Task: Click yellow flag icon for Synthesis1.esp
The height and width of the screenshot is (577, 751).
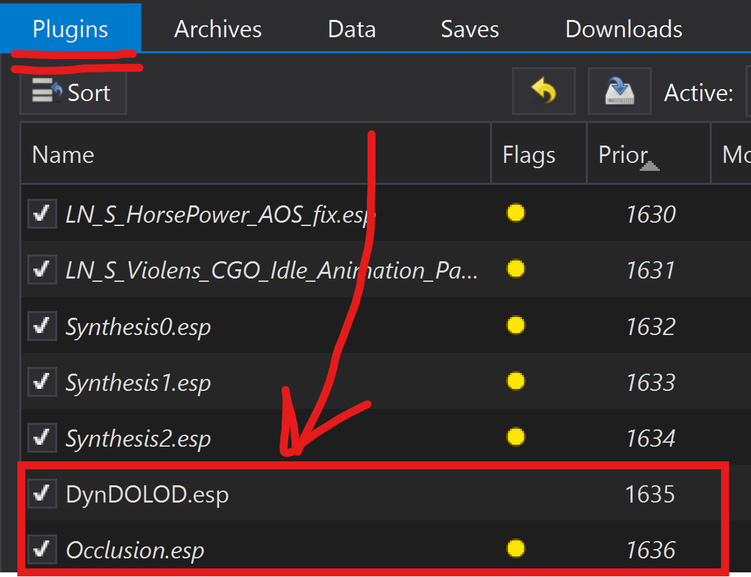Action: point(515,382)
